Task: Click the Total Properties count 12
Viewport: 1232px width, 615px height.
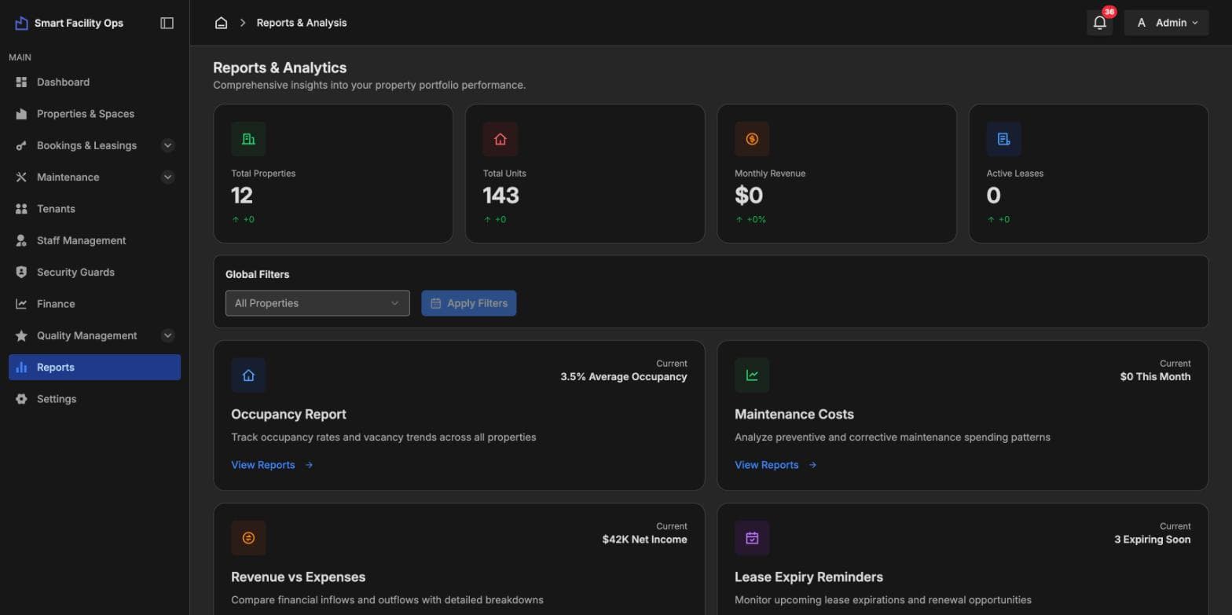Action: point(242,196)
